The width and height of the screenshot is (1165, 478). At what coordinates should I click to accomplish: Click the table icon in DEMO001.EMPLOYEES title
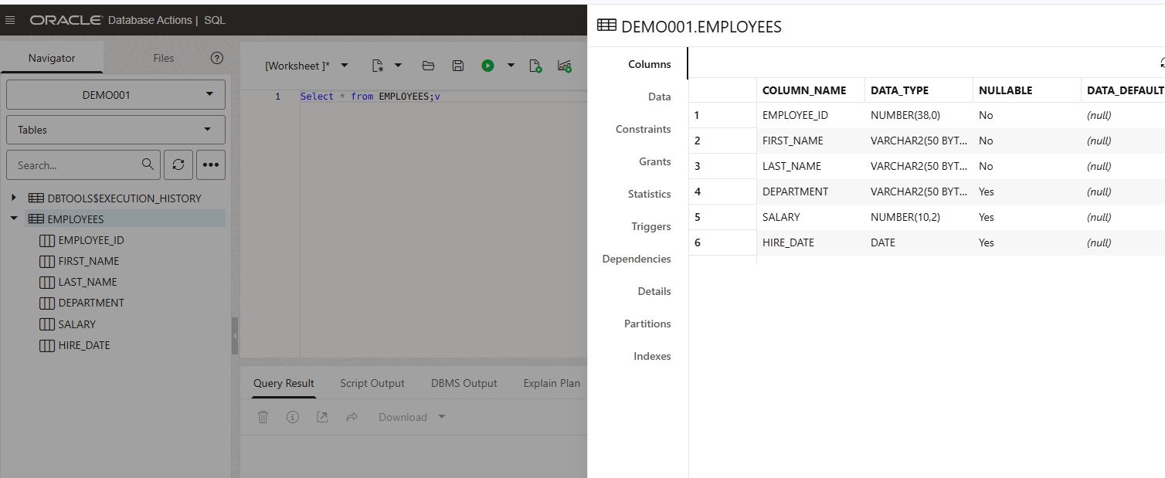(606, 25)
